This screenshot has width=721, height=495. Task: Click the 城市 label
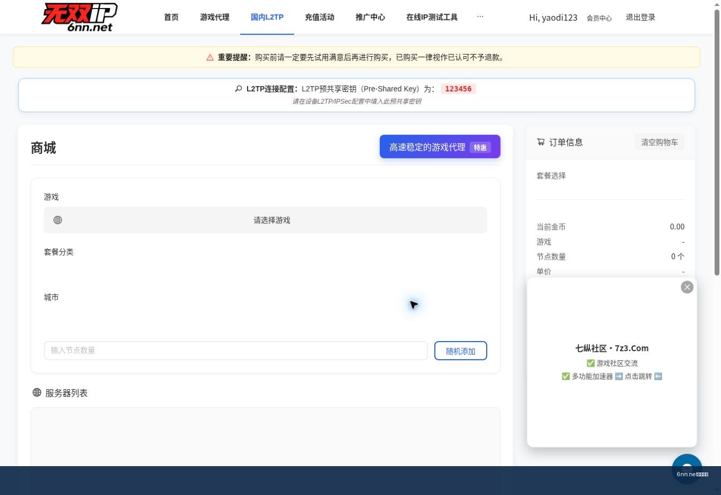coord(51,297)
